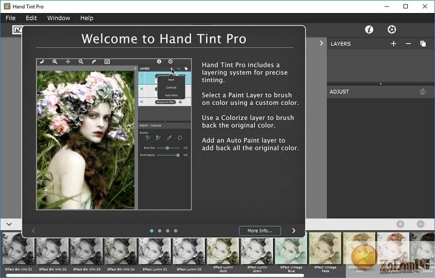Add a preset with the circled plus icon
435x278 pixels.
click(x=400, y=224)
